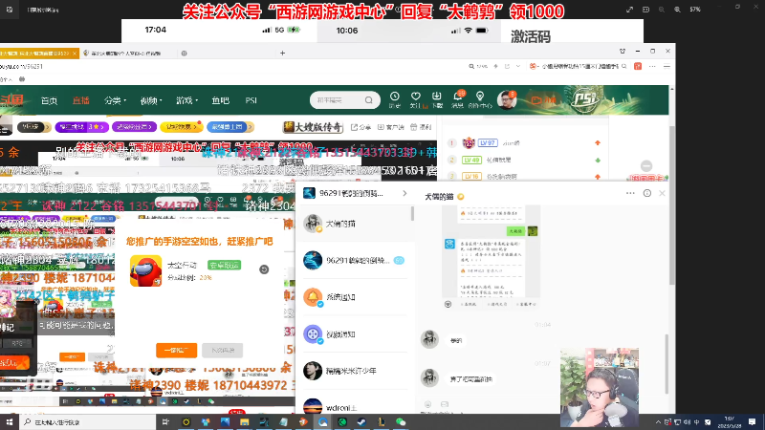765x430 pixels.
Task: Click the conversation list scrollbar
Action: [x=413, y=213]
